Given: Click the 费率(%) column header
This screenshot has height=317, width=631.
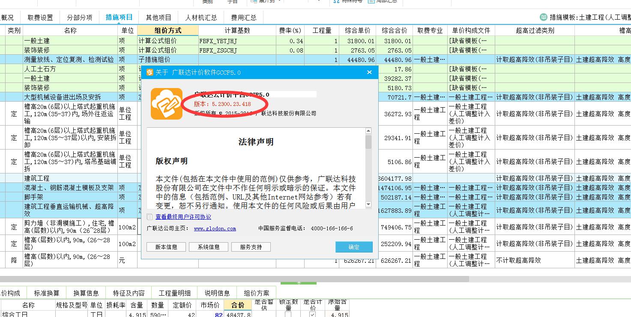Looking at the screenshot, I should (x=290, y=30).
